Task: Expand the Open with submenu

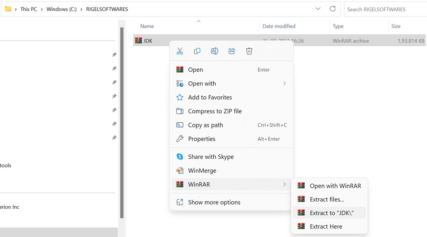Action: tap(284, 84)
